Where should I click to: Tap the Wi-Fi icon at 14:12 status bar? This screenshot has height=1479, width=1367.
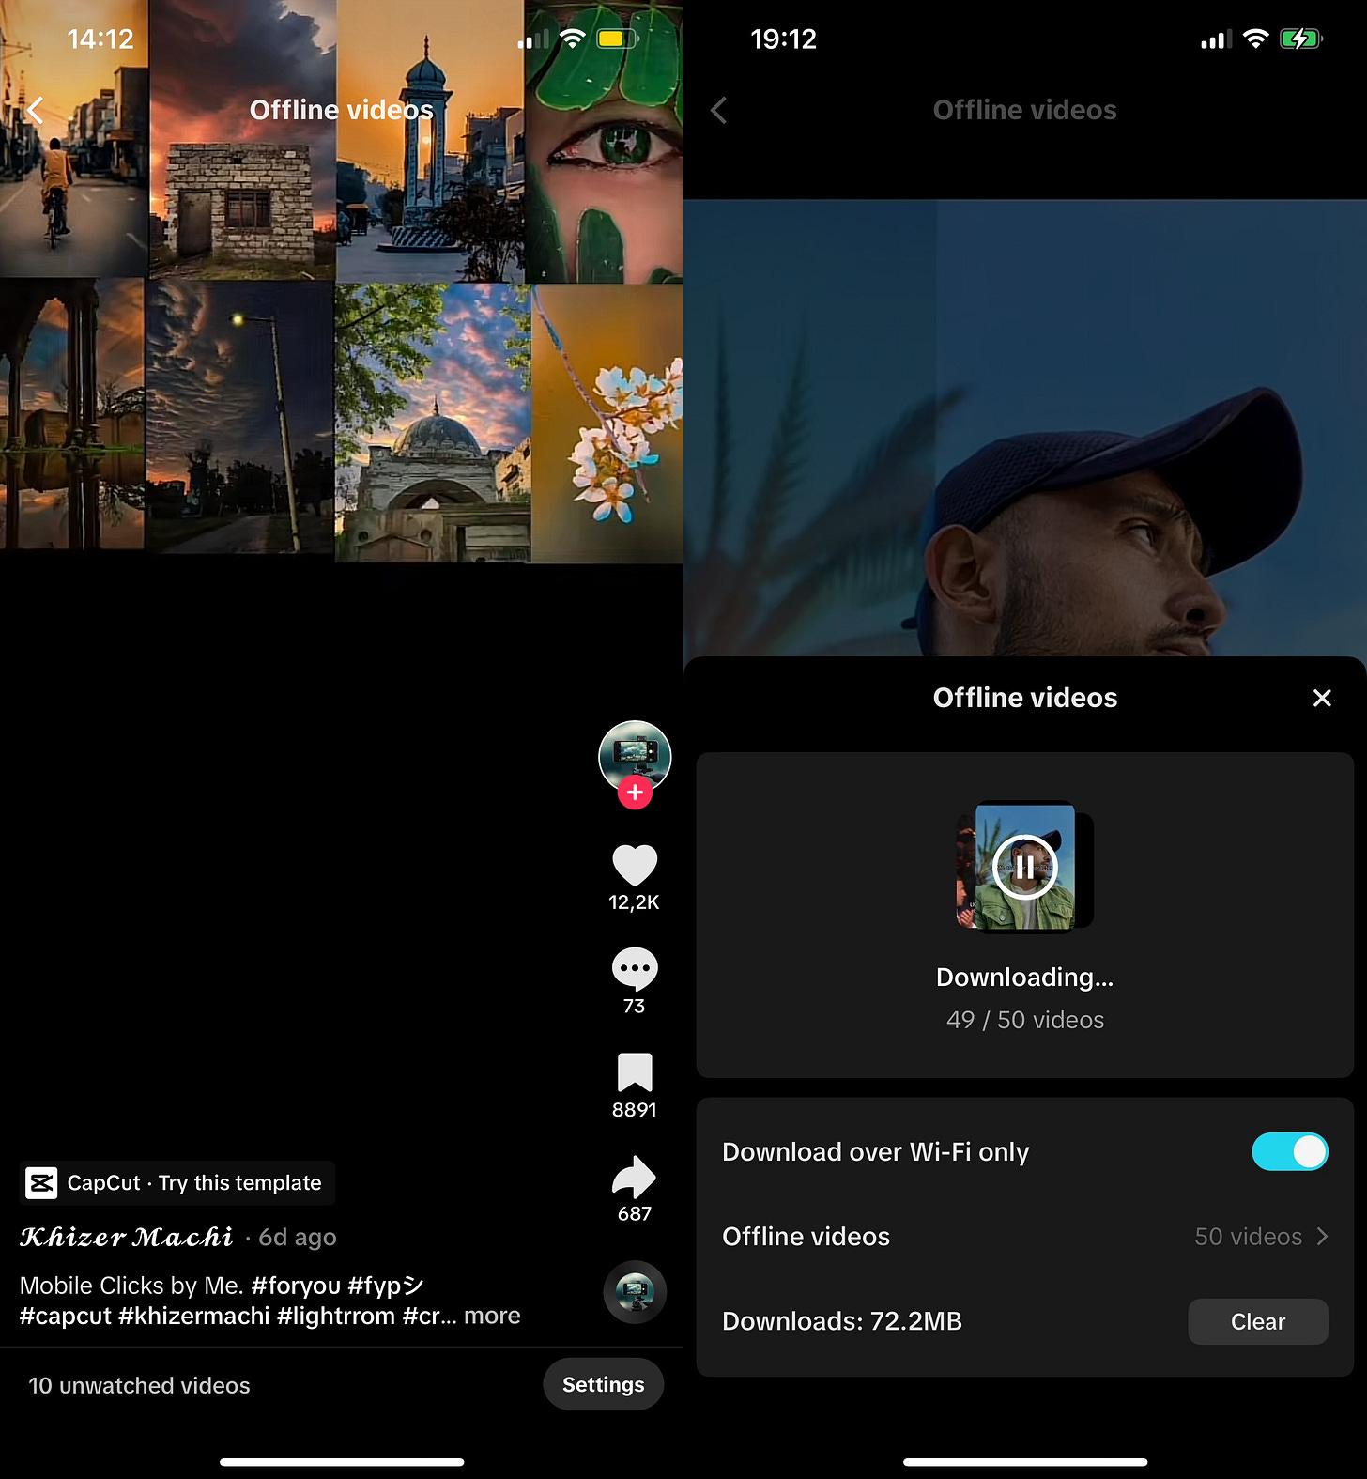[572, 39]
